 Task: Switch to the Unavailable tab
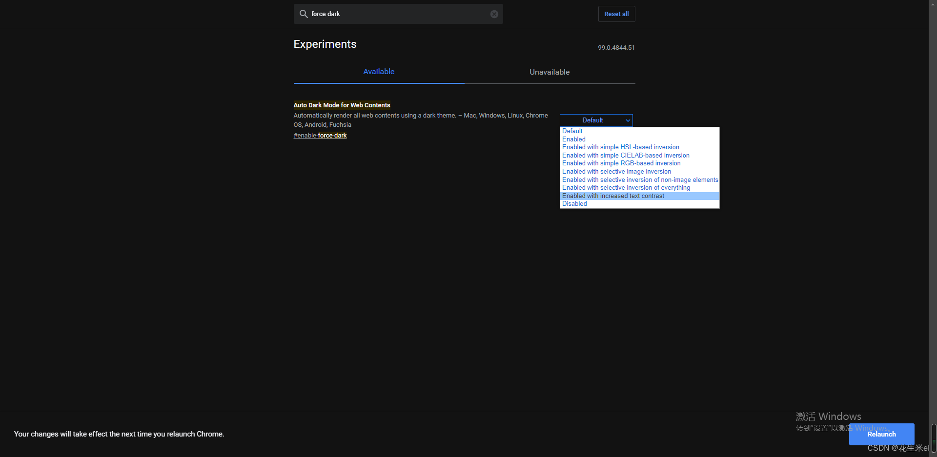[x=550, y=72]
